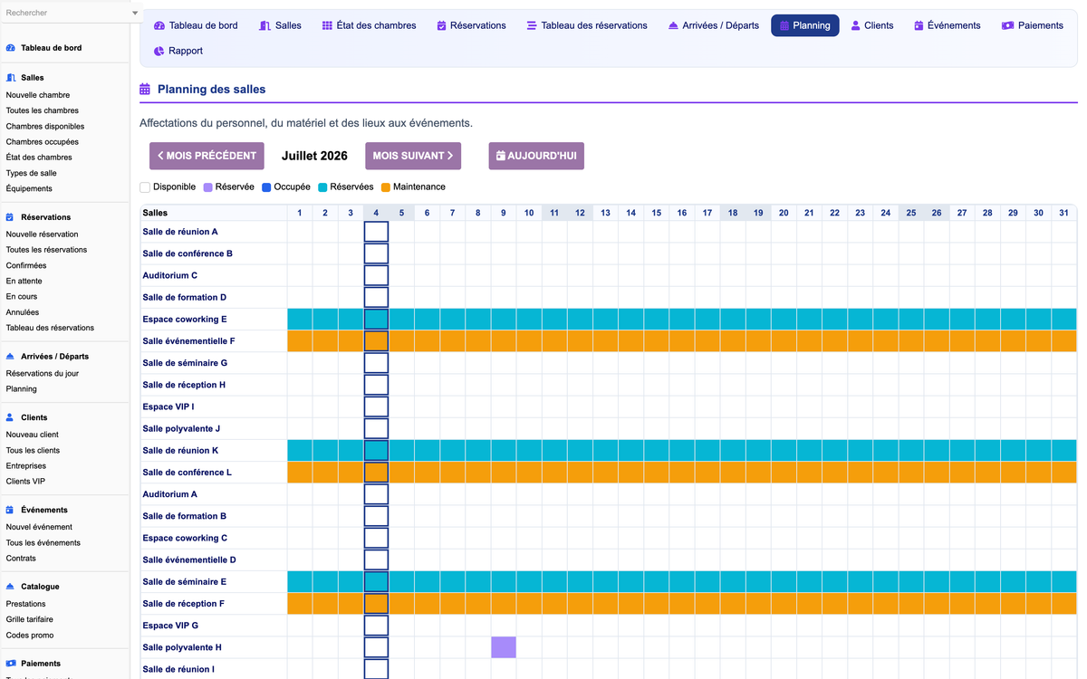The image size is (1087, 679).
Task: Select day 4 cell for Salle de réunion A
Action: [x=376, y=232]
